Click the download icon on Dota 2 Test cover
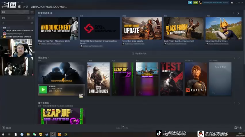 pyautogui.click(x=213, y=93)
